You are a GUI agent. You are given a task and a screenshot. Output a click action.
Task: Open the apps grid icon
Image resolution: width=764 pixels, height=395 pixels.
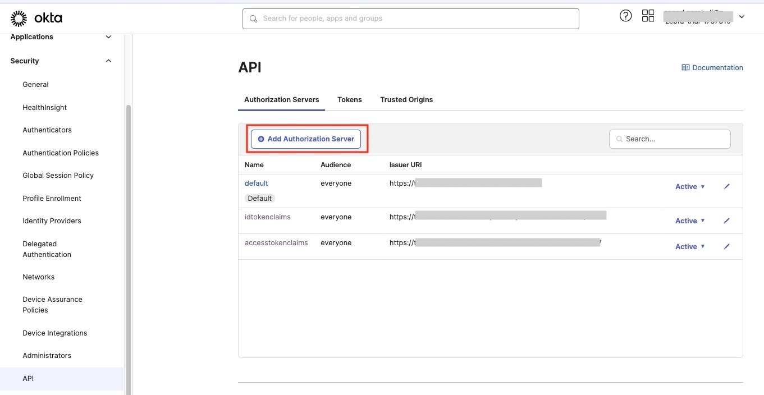point(648,16)
